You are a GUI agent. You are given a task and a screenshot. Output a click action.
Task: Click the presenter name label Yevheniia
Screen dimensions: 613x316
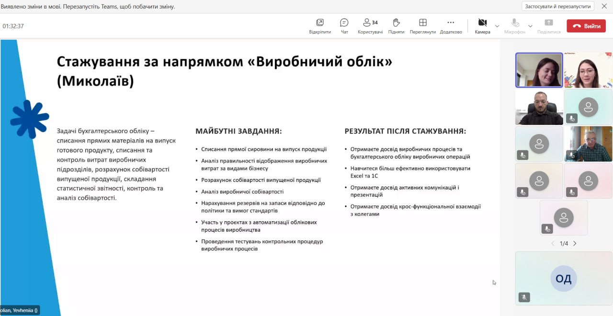(19, 310)
